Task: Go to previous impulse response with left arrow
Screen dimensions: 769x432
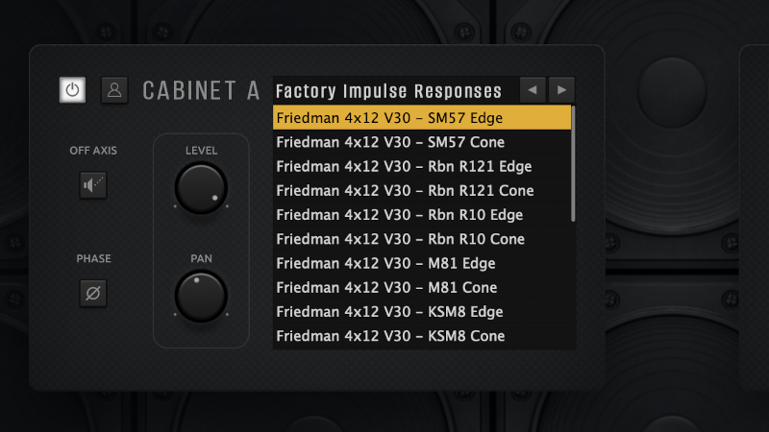Action: pos(532,90)
